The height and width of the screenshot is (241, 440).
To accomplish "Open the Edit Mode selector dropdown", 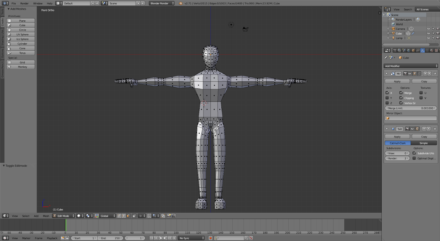I will coord(64,216).
